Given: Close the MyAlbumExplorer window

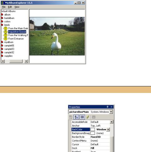Looking at the screenshot, I should coord(83,3).
